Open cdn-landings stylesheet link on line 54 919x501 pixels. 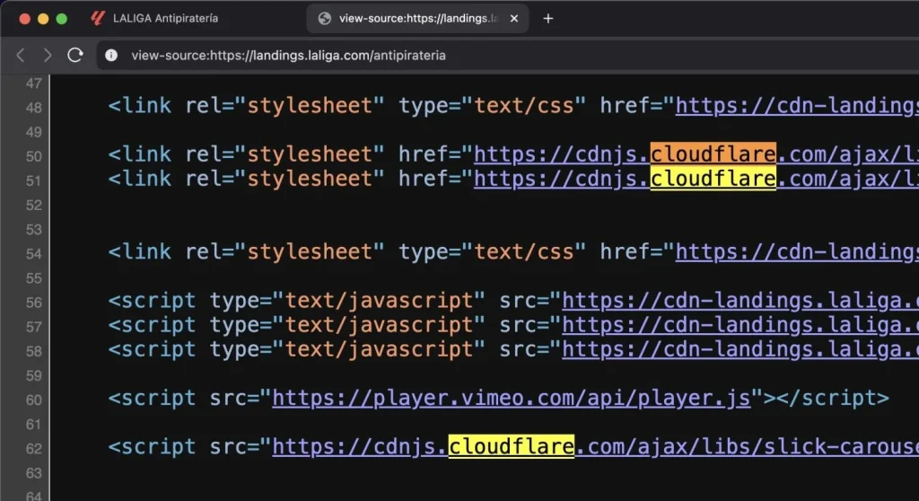[x=797, y=252]
